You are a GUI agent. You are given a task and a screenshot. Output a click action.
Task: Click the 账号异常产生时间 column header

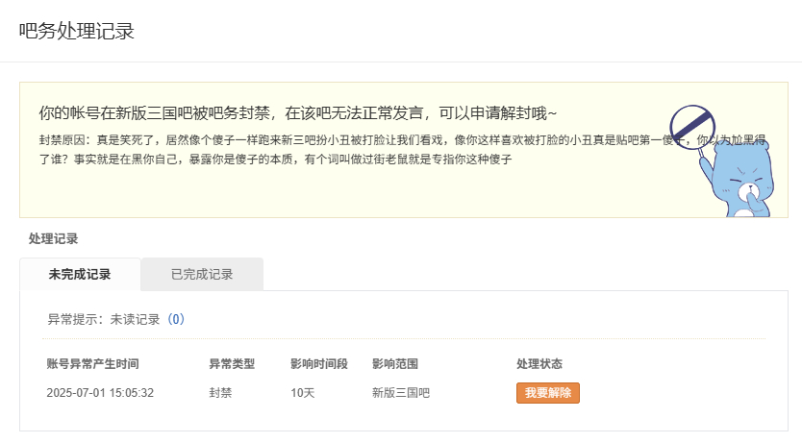point(92,364)
